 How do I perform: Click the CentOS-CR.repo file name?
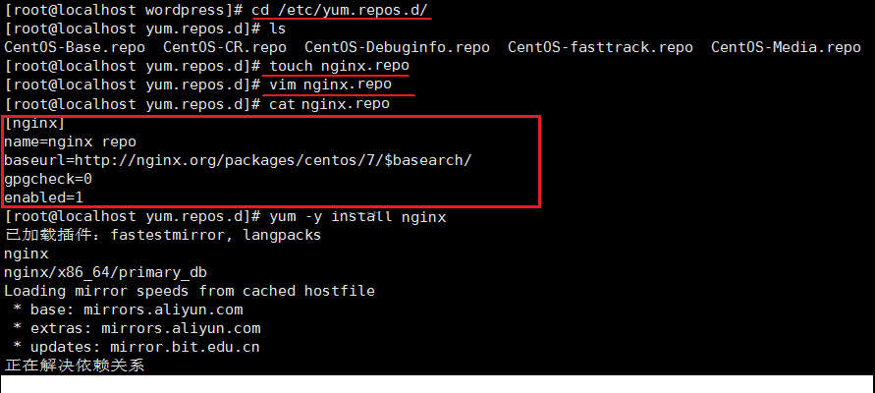[225, 47]
